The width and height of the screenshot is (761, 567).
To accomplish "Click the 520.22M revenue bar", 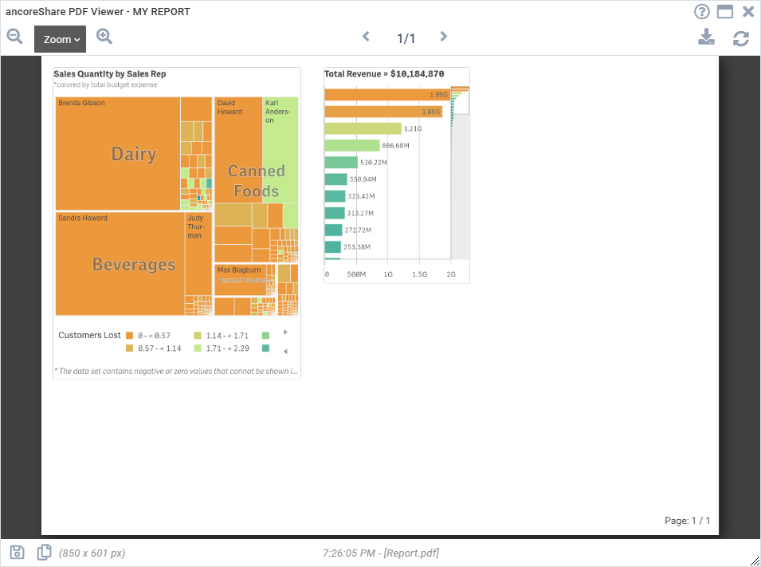I will pos(341,162).
